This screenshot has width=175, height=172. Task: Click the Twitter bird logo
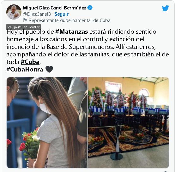pyautogui.click(x=165, y=8)
